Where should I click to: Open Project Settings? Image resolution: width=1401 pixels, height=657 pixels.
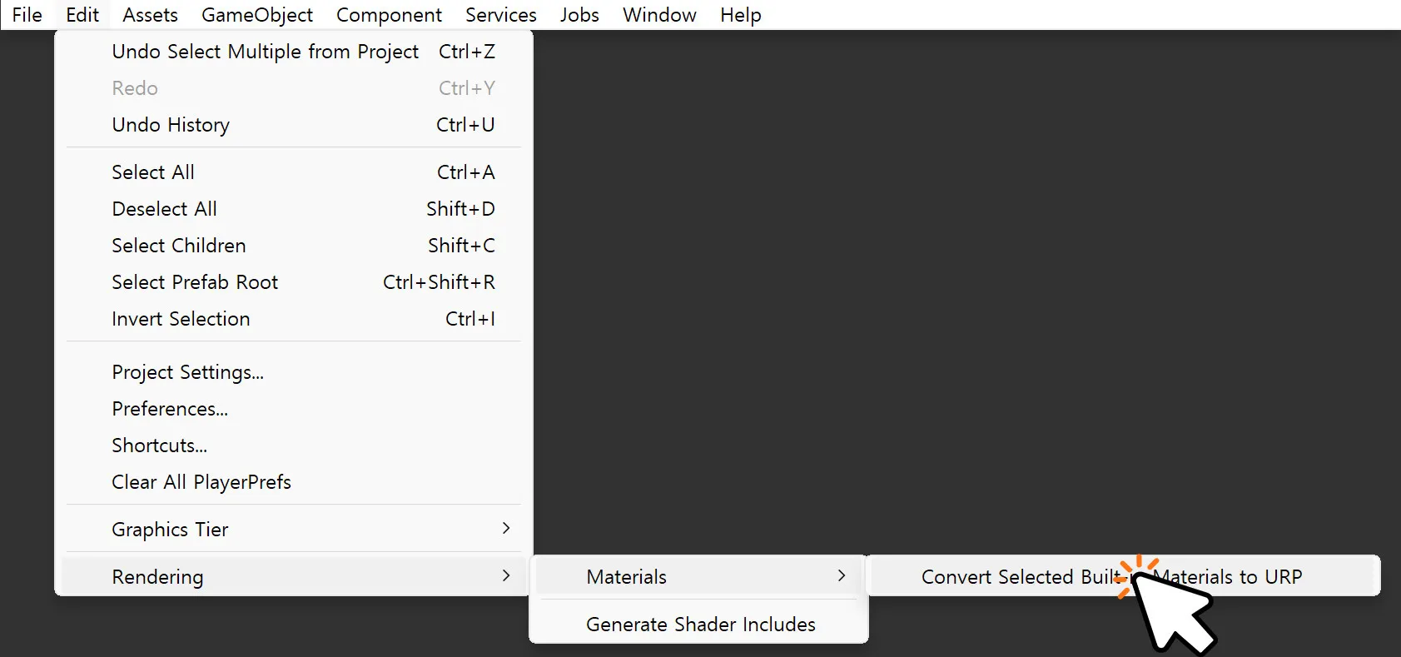(x=187, y=371)
